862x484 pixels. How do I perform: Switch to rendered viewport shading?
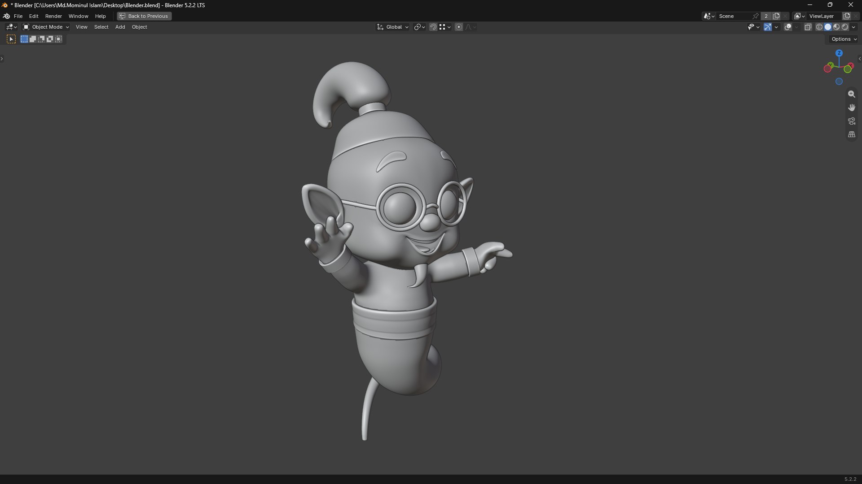coord(845,27)
